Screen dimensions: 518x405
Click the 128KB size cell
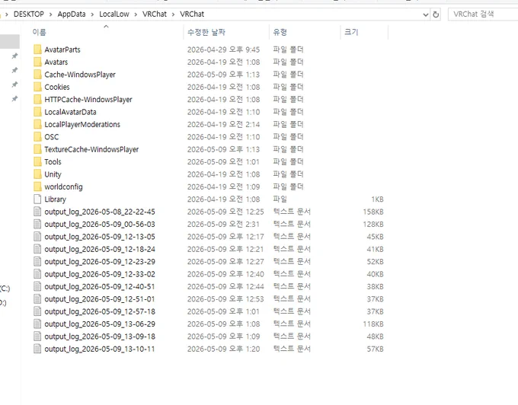373,224
